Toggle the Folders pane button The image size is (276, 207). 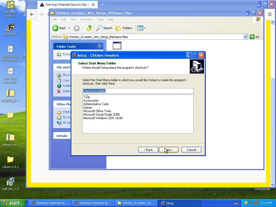124,28
